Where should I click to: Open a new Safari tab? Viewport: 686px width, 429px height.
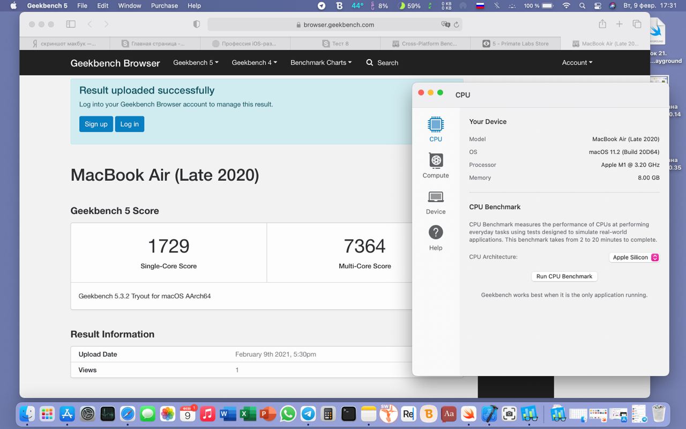pyautogui.click(x=620, y=24)
